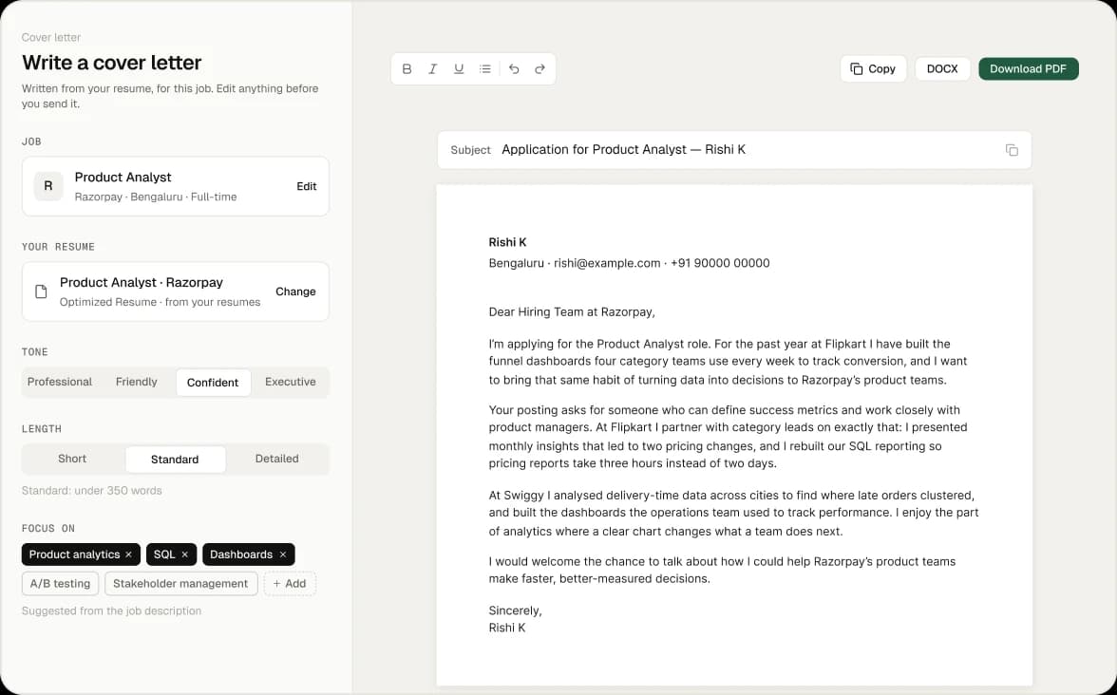Viewport: 1117px width, 695px height.
Task: Click the 'Dear Hiring Team at Razorpay' greeting
Action: [x=572, y=311]
